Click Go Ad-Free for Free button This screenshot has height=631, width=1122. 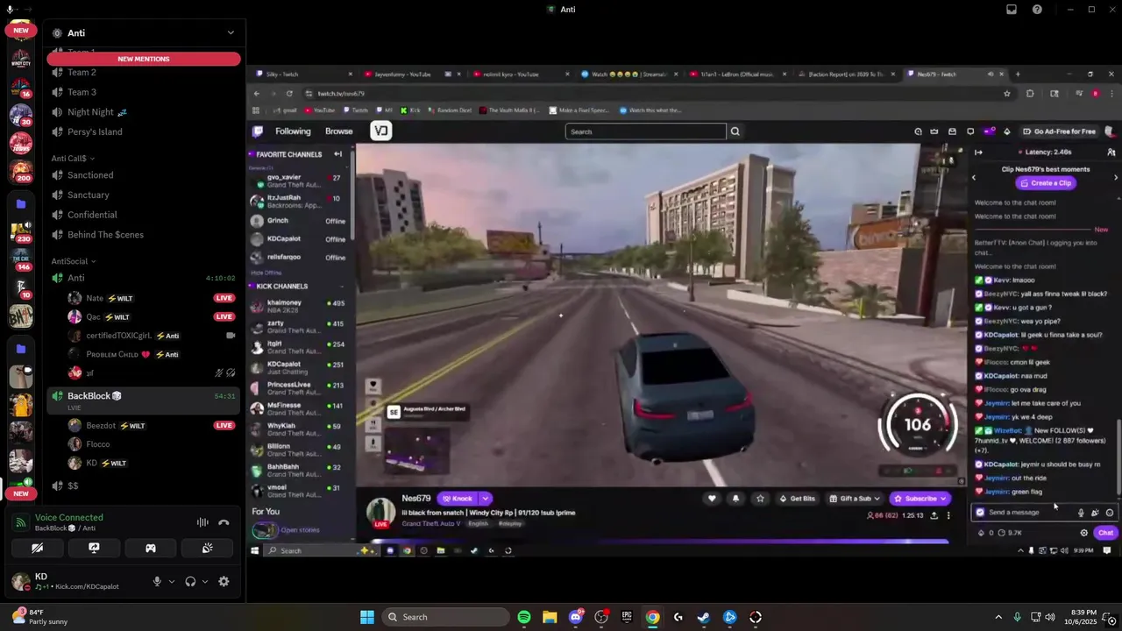(1059, 131)
